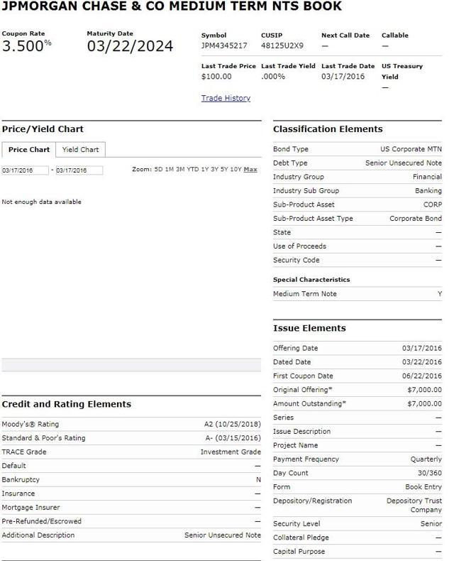The width and height of the screenshot is (454, 561).
Task: Set chart zoom to 1Y
Action: 204,169
